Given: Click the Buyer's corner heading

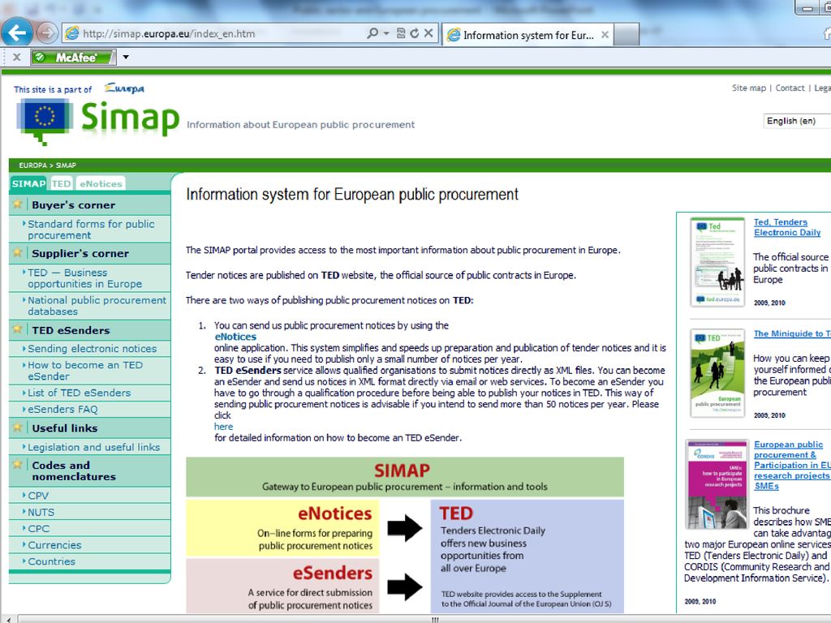Looking at the screenshot, I should coord(73,204).
